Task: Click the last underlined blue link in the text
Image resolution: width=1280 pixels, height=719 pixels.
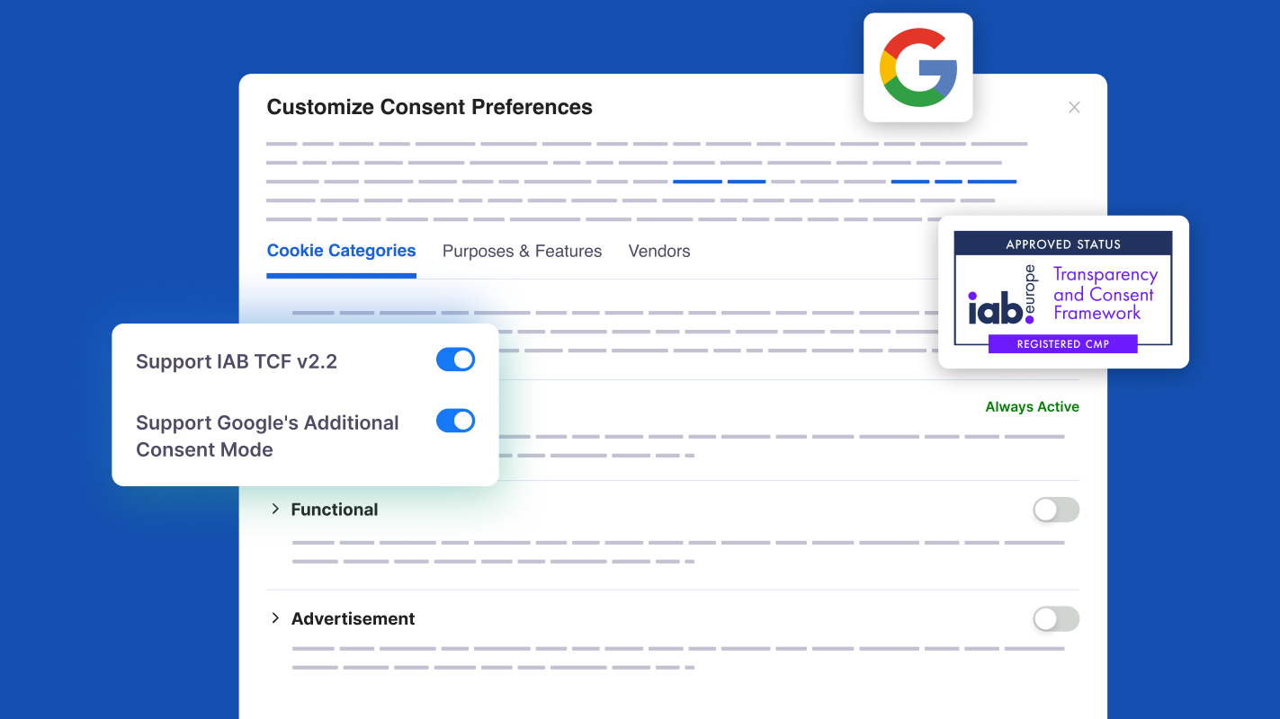Action: pyautogui.click(x=991, y=180)
